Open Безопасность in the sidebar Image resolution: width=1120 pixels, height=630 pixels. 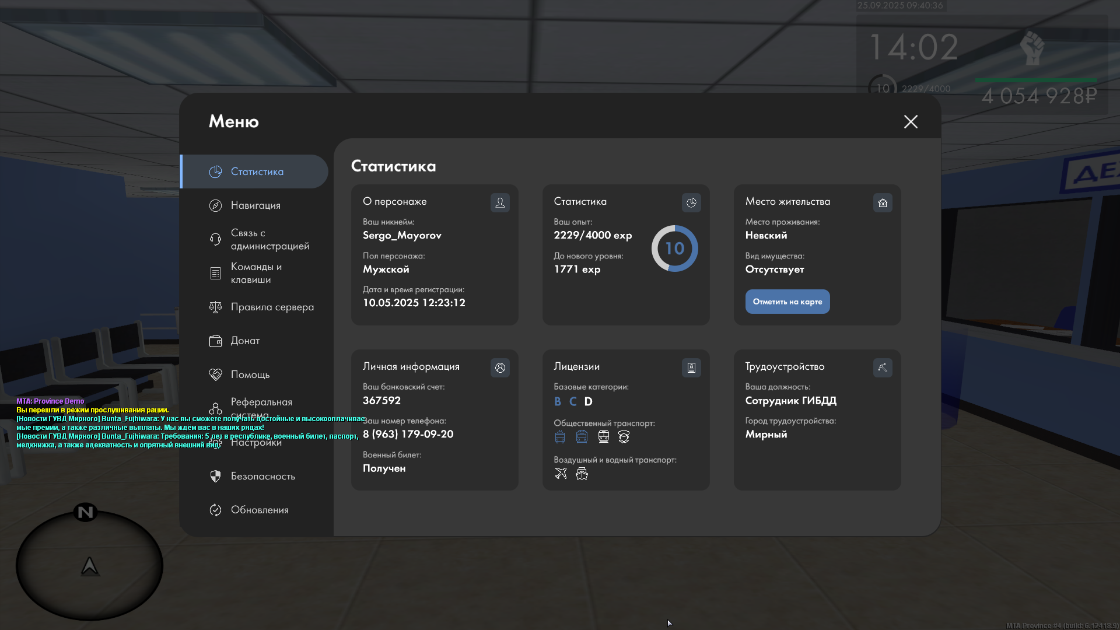coord(262,476)
